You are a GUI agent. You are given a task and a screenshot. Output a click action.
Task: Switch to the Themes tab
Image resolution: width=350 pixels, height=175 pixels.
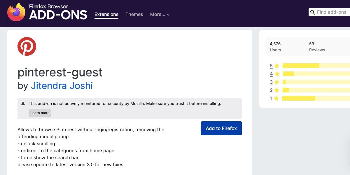(134, 14)
